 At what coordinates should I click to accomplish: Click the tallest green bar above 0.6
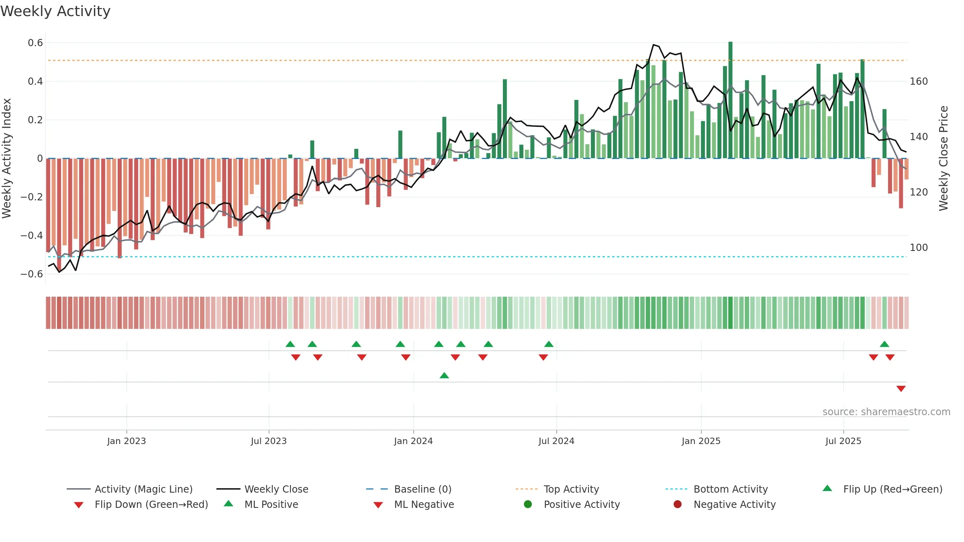tap(730, 100)
